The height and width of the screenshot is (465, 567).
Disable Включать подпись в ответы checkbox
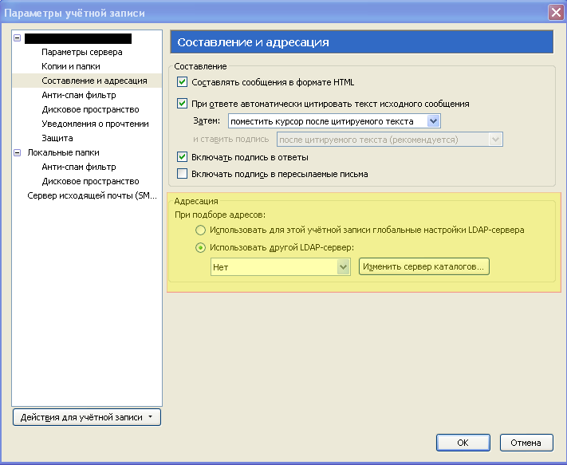pyautogui.click(x=183, y=157)
